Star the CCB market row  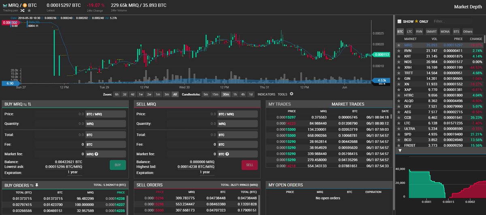coord(399,117)
